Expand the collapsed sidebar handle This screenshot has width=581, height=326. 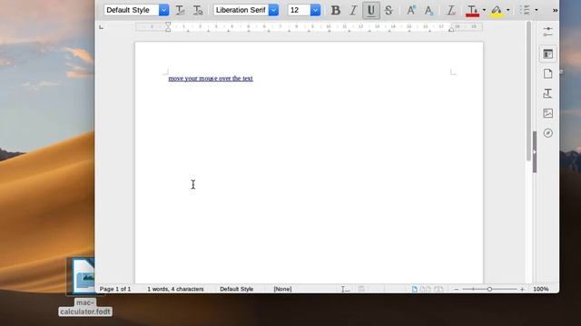535,152
